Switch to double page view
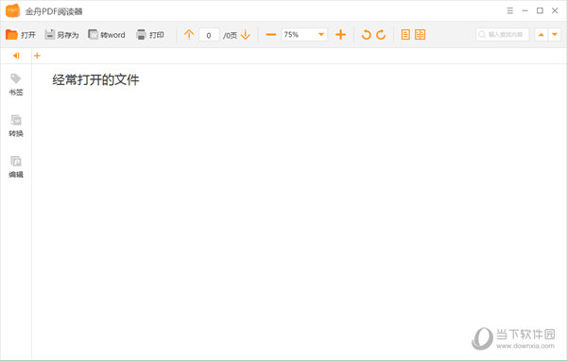The width and height of the screenshot is (567, 361). click(420, 35)
